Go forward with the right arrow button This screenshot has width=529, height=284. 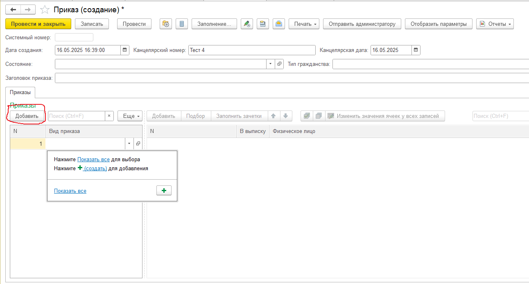pos(28,9)
